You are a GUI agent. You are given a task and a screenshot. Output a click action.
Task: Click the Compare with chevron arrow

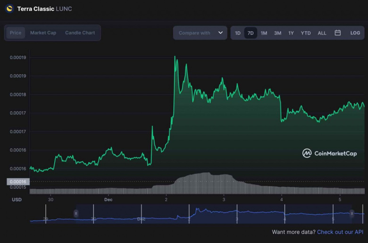pos(220,33)
